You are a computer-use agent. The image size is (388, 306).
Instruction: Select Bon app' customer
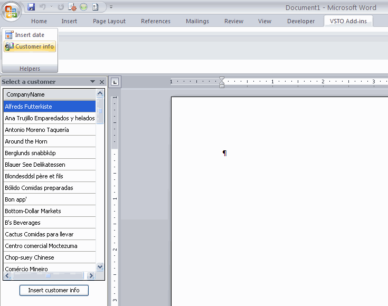50,199
